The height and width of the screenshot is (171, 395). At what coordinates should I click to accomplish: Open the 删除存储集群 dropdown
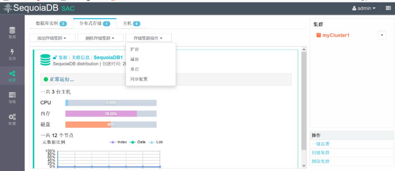tap(100, 38)
